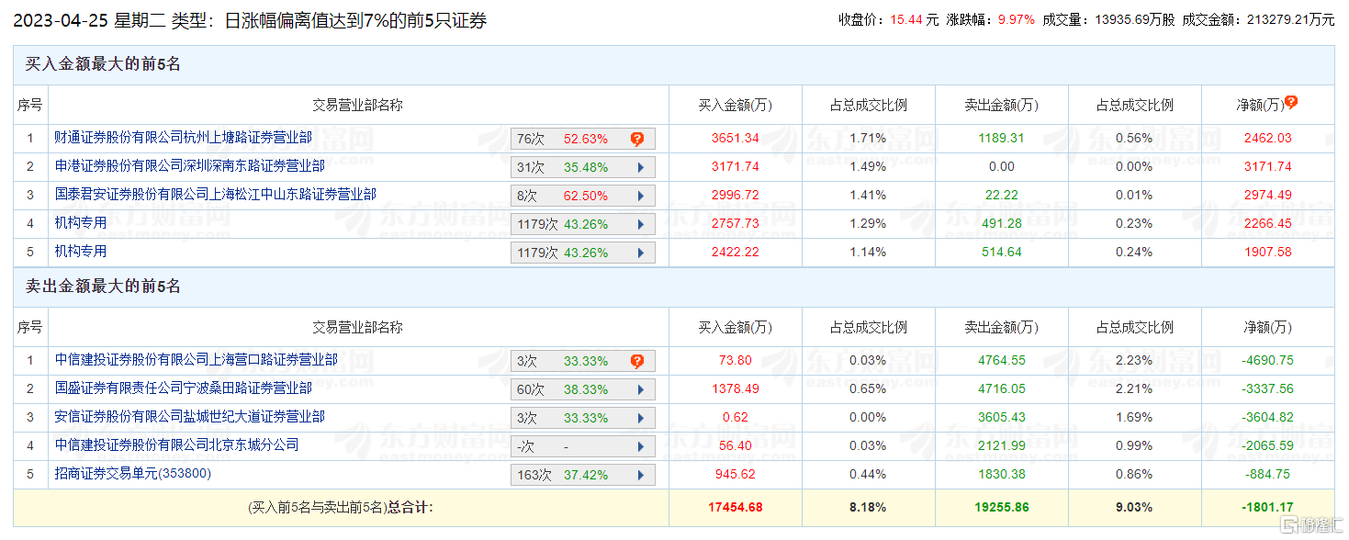Click the sell amount 4764.55
Image resolution: width=1349 pixels, height=540 pixels.
point(1001,361)
